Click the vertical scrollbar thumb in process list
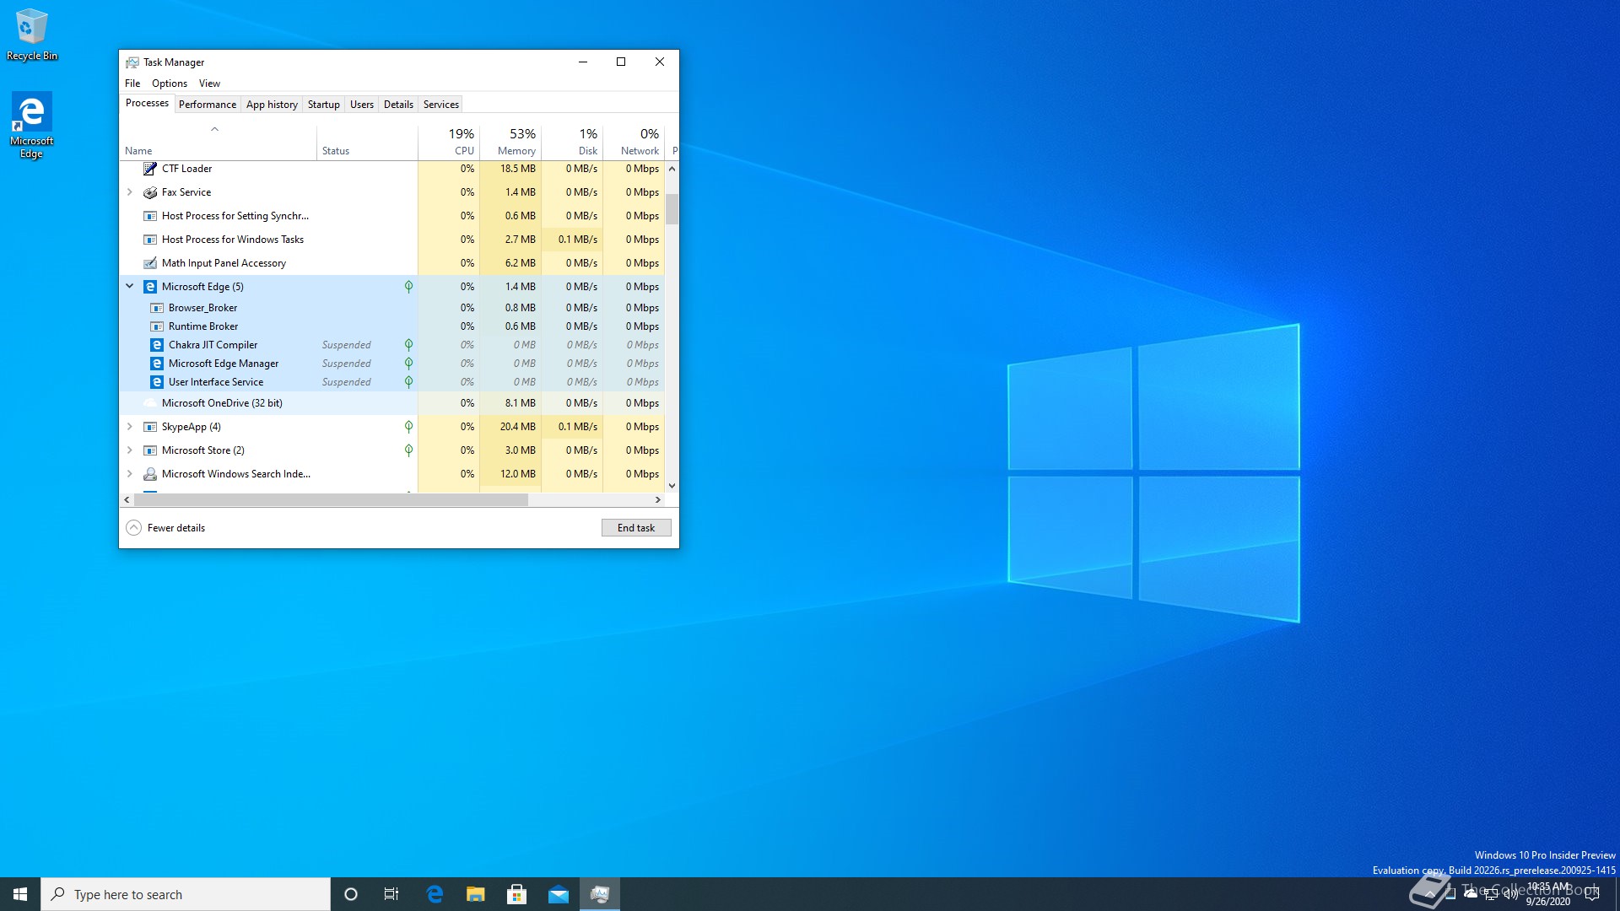The height and width of the screenshot is (911, 1620). click(x=672, y=209)
